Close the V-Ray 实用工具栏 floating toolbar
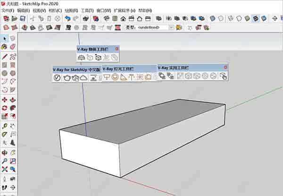Image resolution: width=283 pixels, height=196 pixels. (225, 68)
